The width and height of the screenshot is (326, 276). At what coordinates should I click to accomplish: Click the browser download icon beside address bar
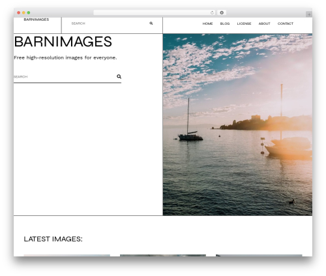[222, 13]
